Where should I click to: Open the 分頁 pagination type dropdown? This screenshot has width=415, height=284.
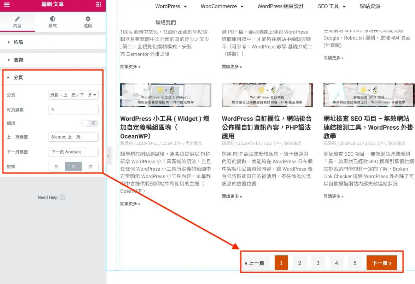tap(73, 95)
